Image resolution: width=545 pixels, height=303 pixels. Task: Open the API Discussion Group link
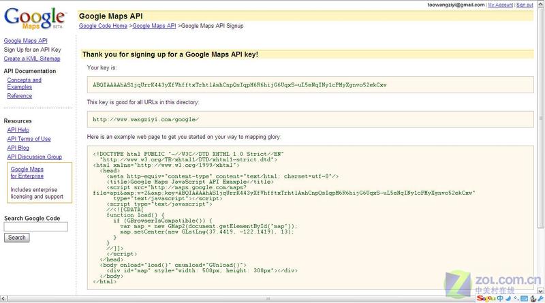(35, 157)
